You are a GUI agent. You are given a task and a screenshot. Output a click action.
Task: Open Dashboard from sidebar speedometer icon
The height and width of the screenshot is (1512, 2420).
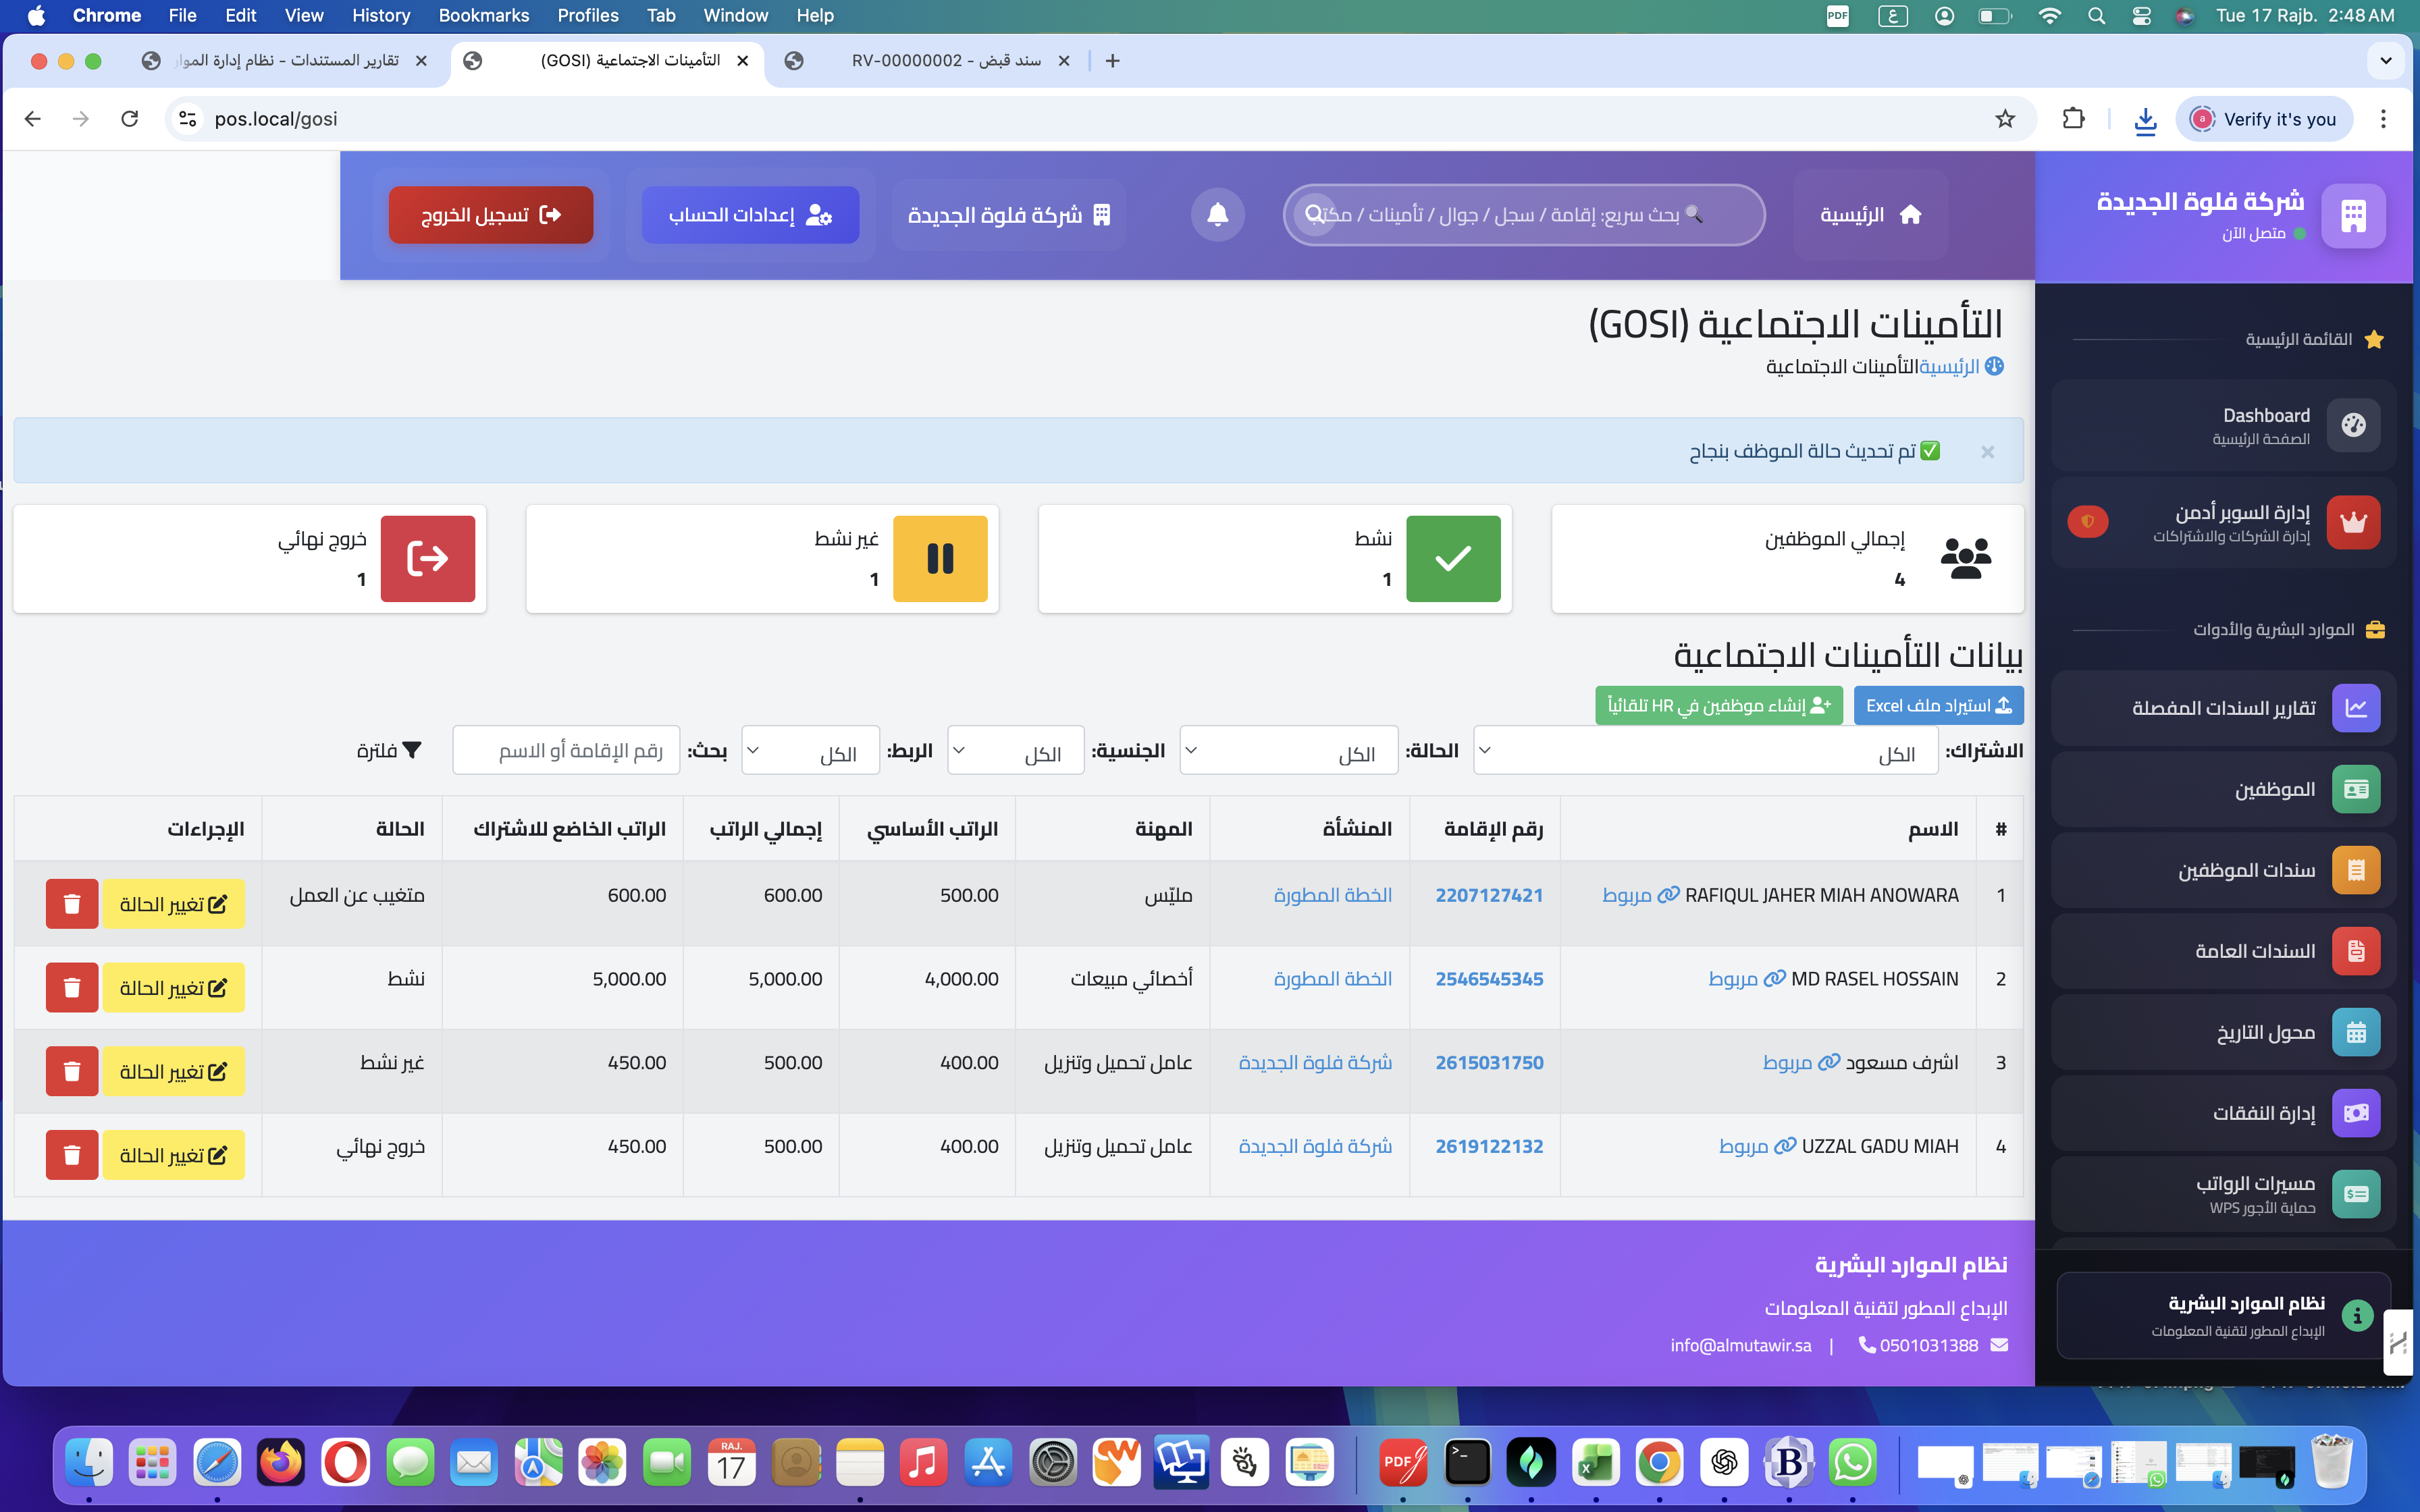pyautogui.click(x=2353, y=425)
